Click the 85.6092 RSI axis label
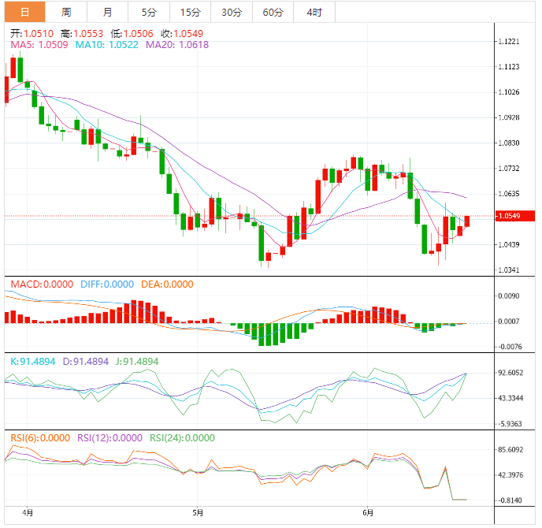Viewport: 542px width, 528px height. click(510, 450)
